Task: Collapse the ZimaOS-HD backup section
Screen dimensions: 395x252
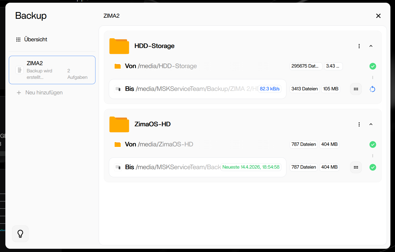Action: (x=371, y=124)
